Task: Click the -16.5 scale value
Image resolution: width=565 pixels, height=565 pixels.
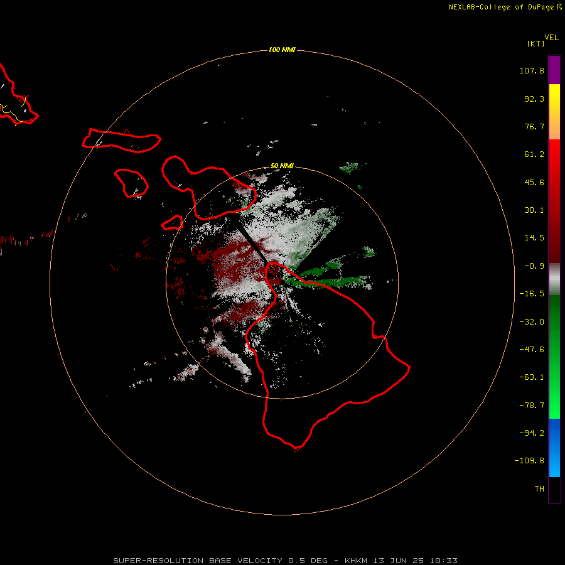Action: (532, 294)
